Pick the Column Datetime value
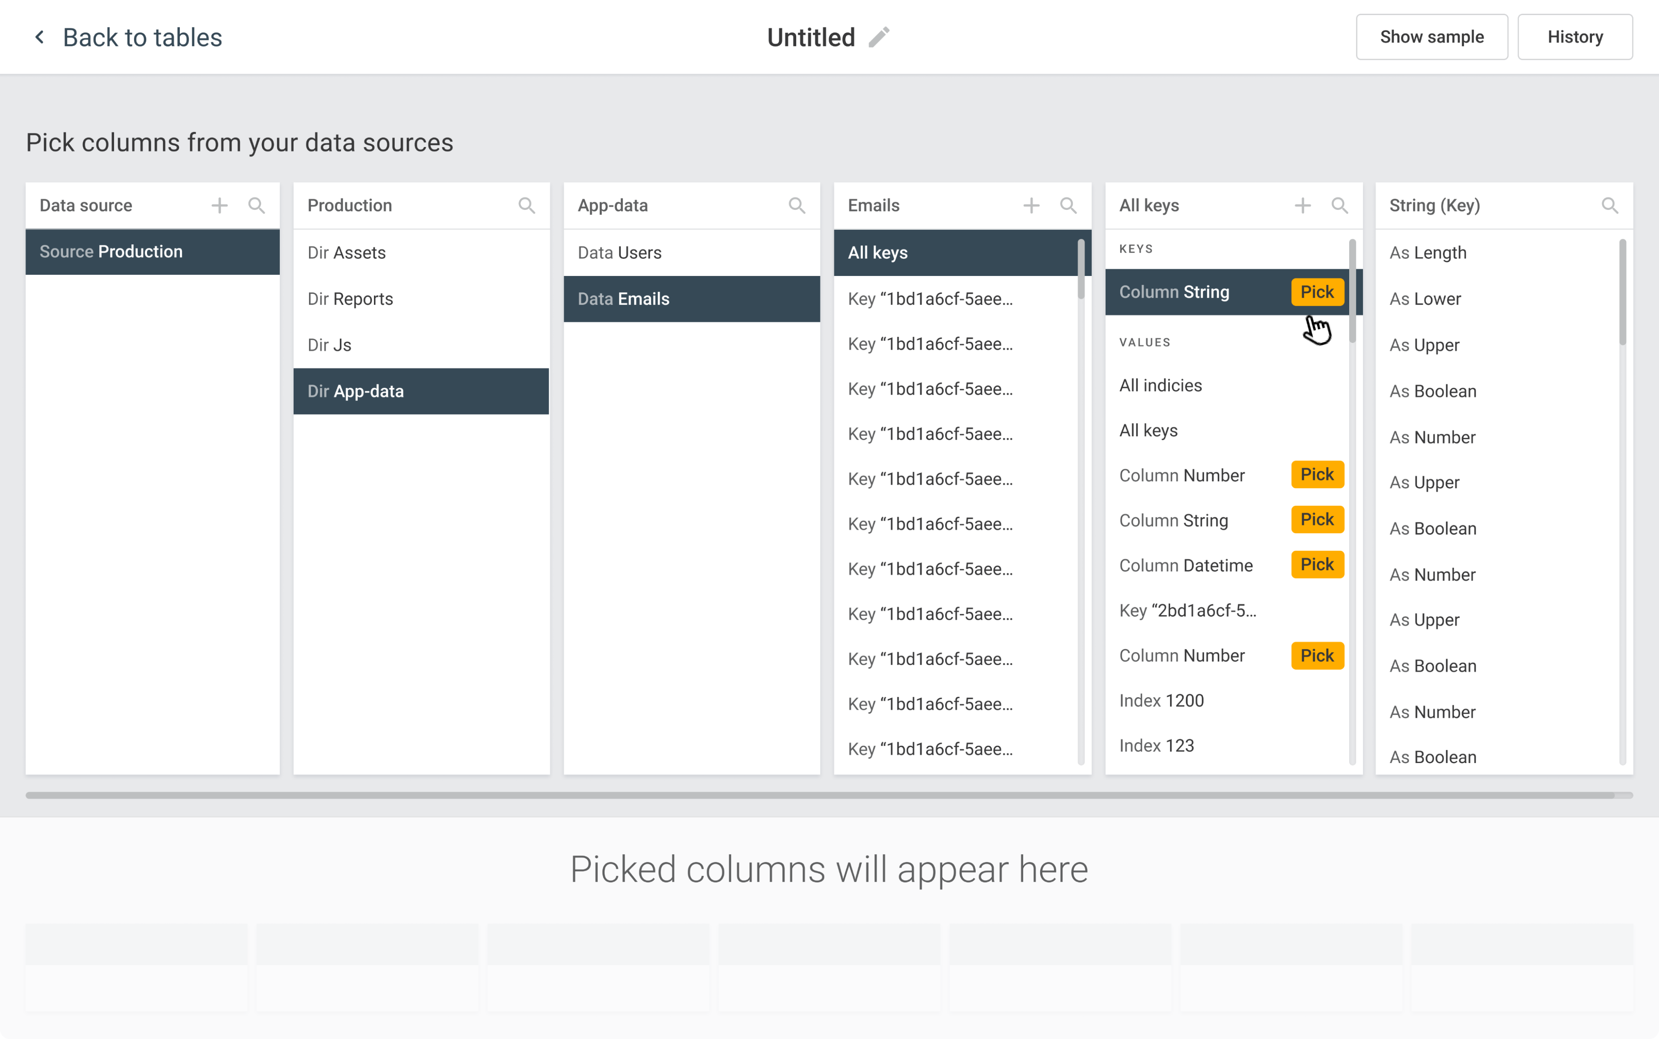The image size is (1659, 1039). (1317, 565)
